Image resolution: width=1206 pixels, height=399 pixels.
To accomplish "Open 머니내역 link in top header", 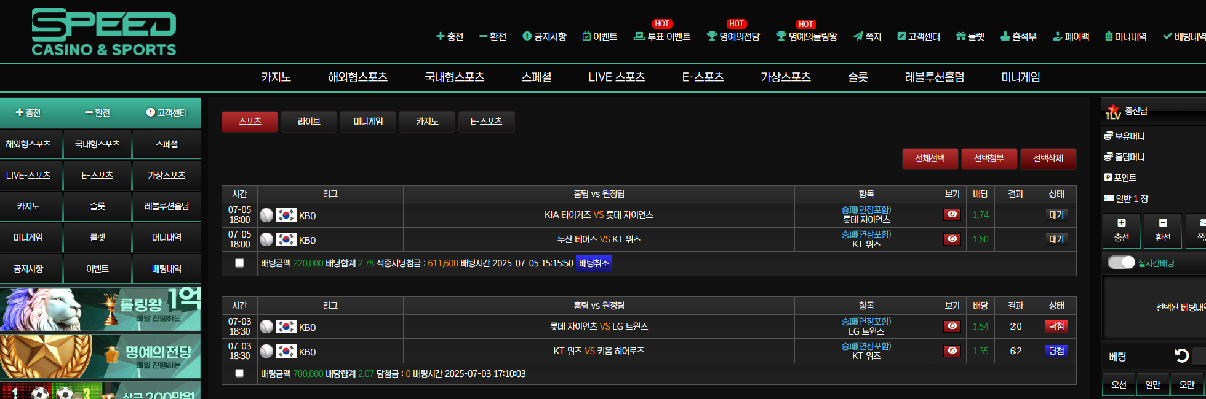I will 1126,36.
